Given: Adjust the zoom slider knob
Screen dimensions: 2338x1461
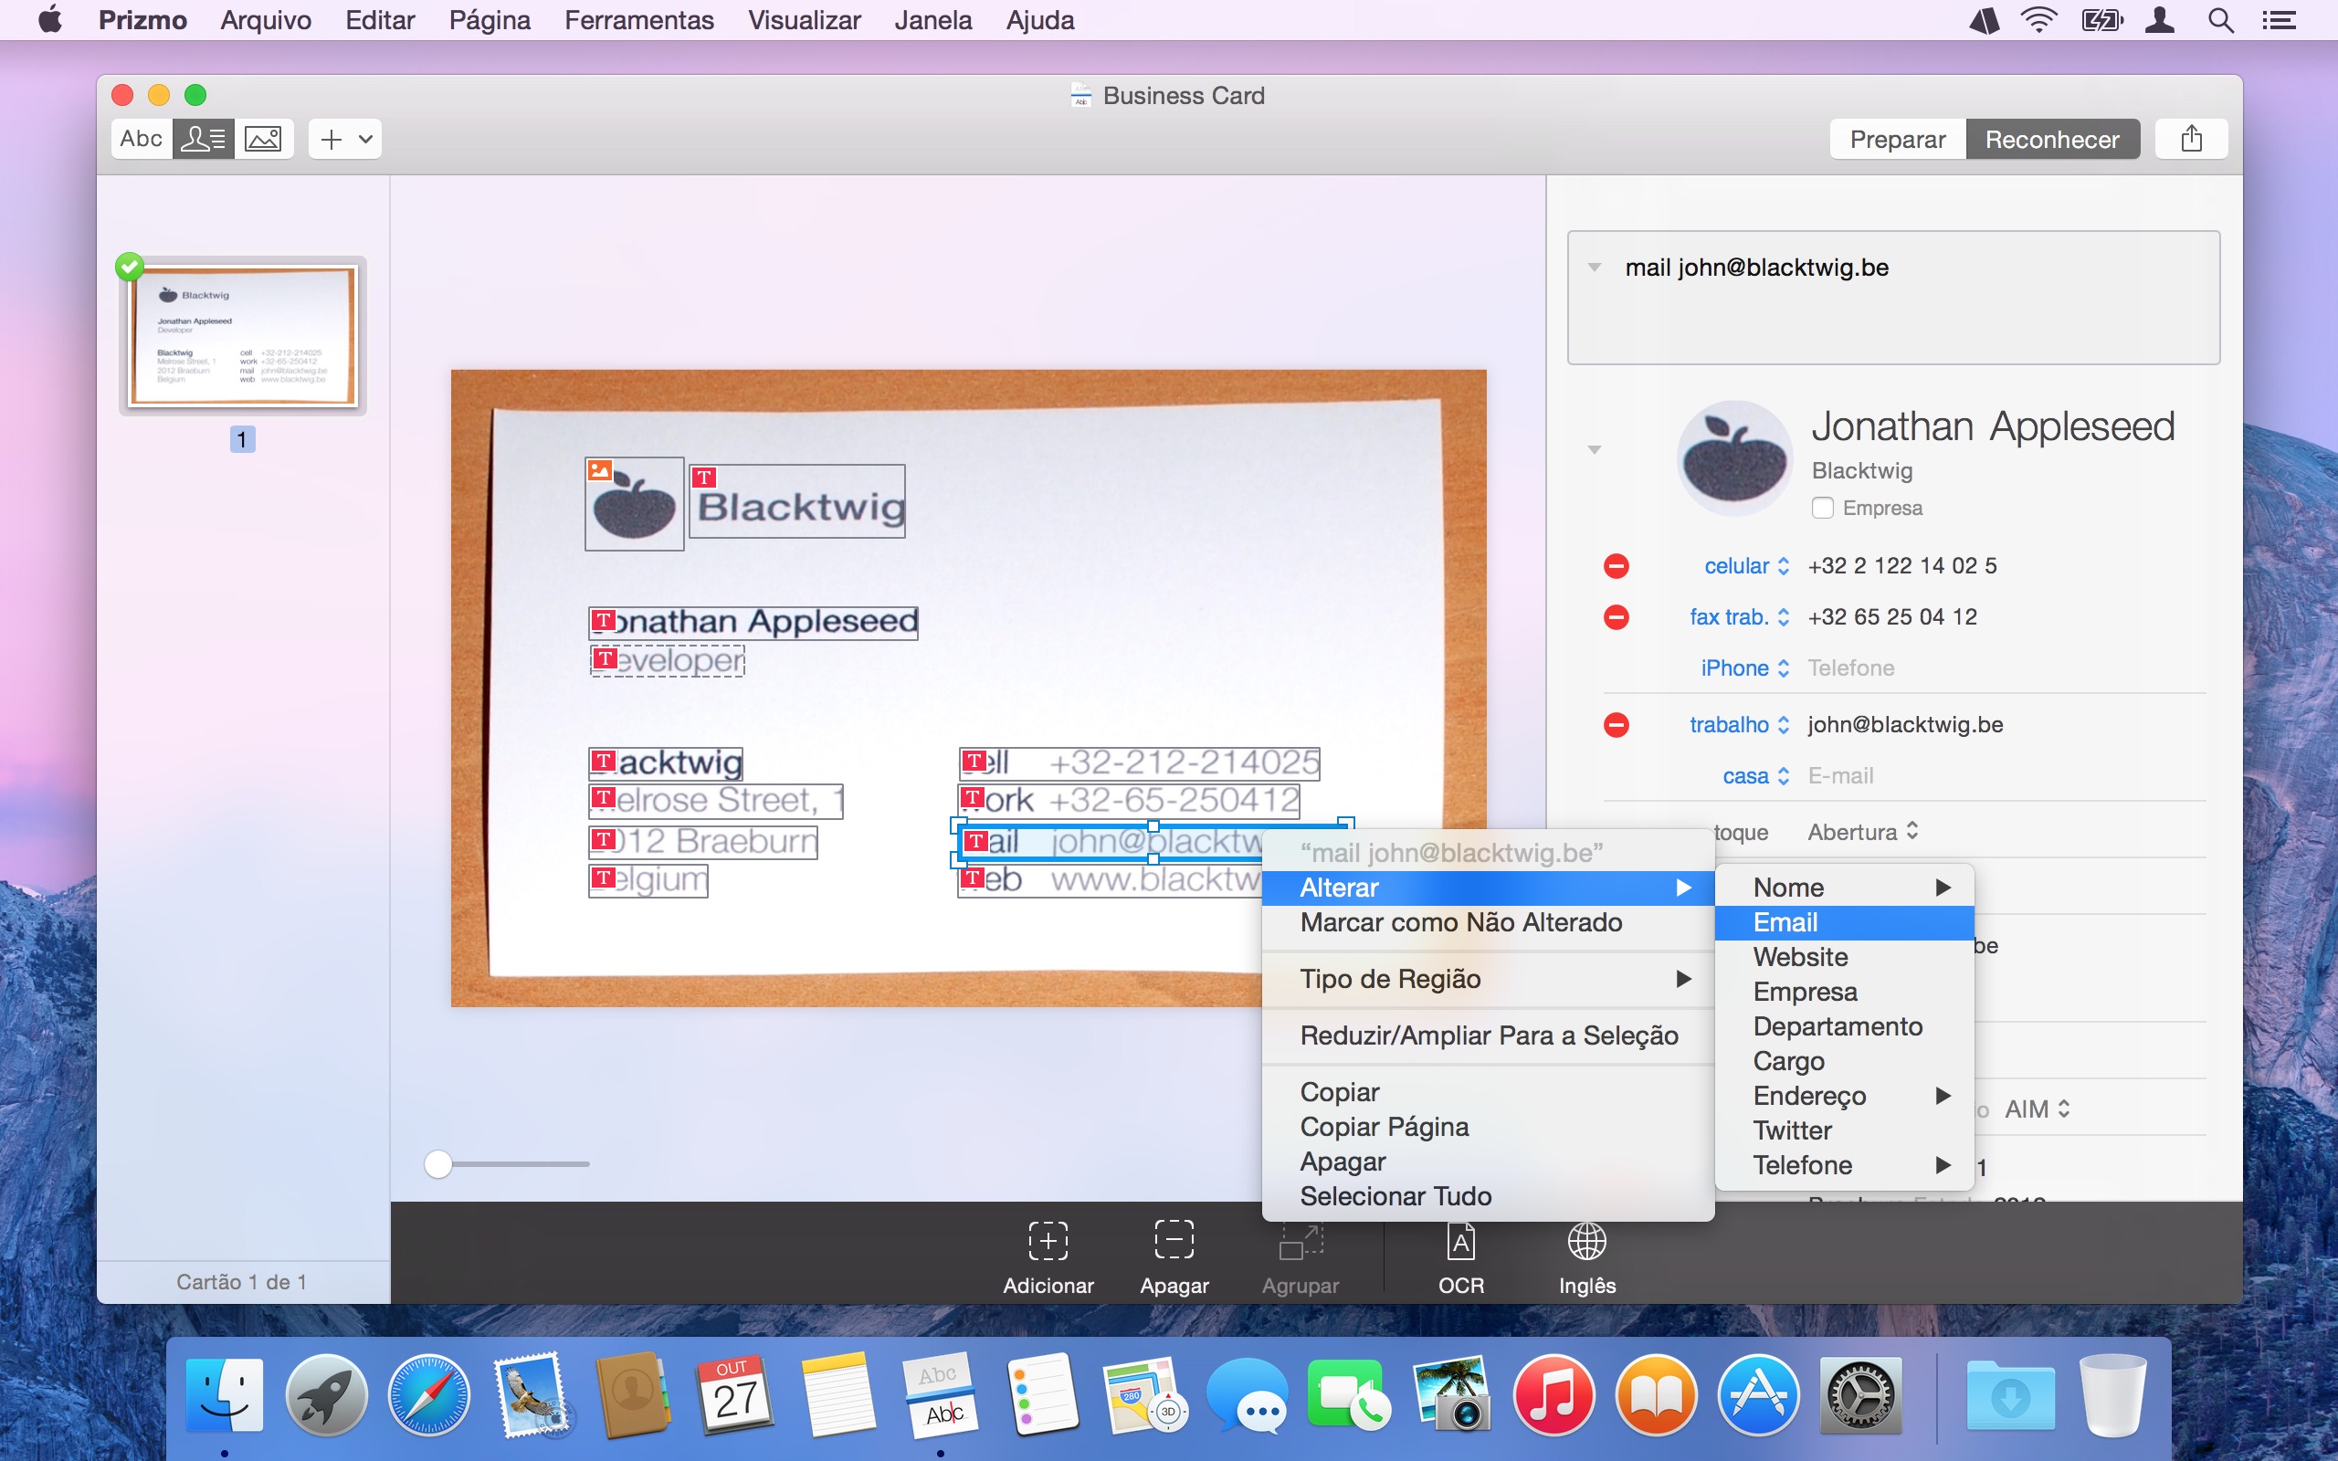Looking at the screenshot, I should coord(438,1164).
